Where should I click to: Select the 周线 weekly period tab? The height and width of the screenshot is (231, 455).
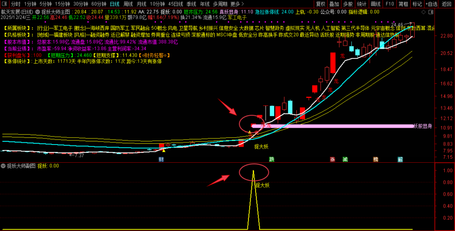(128, 4)
